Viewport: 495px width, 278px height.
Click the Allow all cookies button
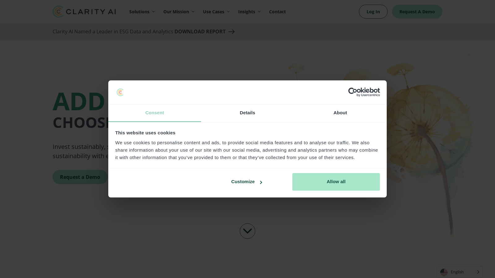coord(336,182)
